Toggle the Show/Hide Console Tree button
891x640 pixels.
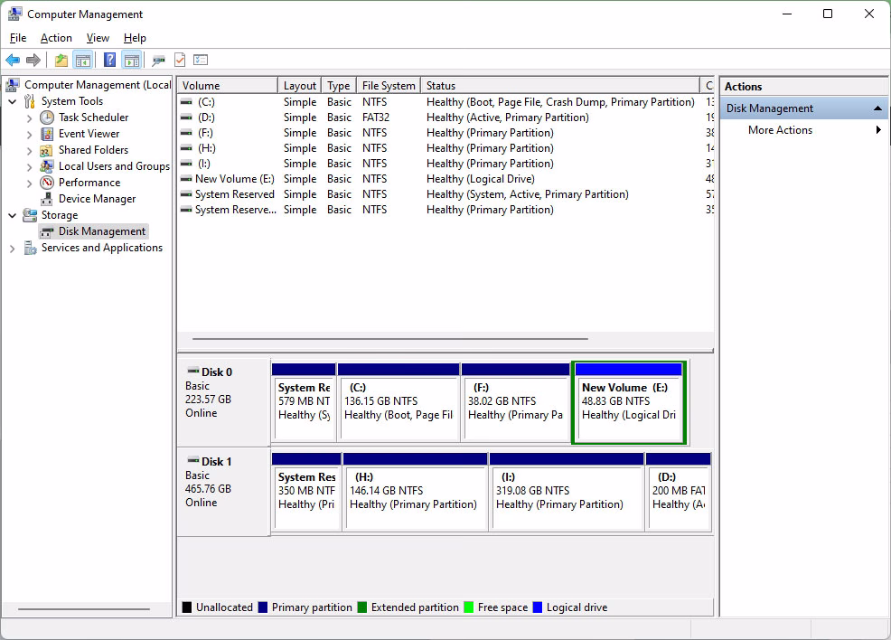pos(83,60)
